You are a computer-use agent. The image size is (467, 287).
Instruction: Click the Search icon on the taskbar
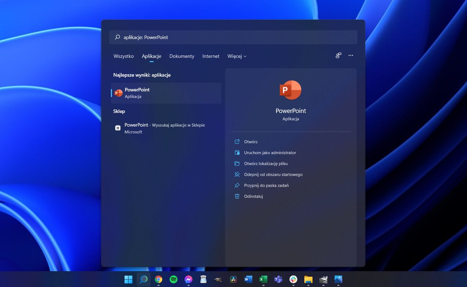tap(143, 279)
